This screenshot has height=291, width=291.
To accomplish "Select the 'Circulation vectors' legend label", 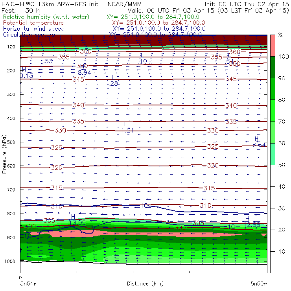I will (29, 35).
